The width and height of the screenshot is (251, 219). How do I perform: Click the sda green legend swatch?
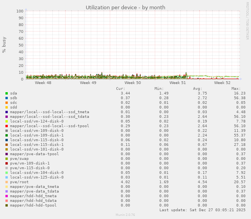(x=7, y=93)
